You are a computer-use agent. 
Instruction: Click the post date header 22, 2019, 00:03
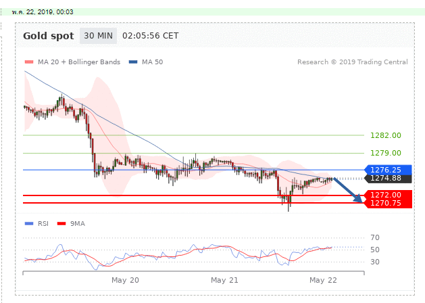coord(43,12)
